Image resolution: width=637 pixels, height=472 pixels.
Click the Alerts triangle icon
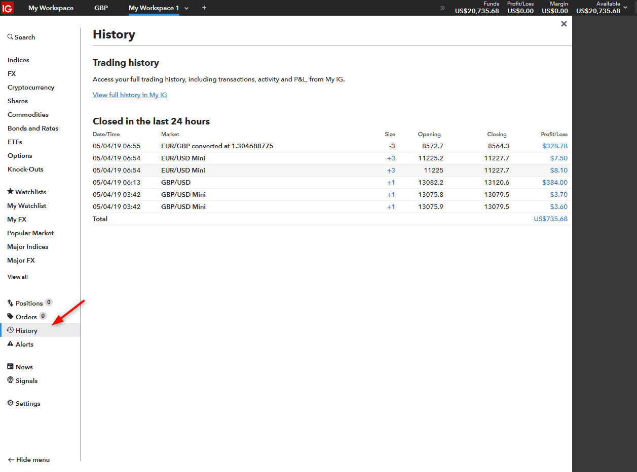click(x=10, y=344)
